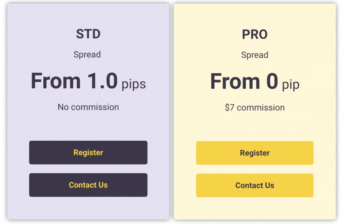
Task: Click blank space below PRO Contact Us button
Action: pyautogui.click(x=255, y=208)
